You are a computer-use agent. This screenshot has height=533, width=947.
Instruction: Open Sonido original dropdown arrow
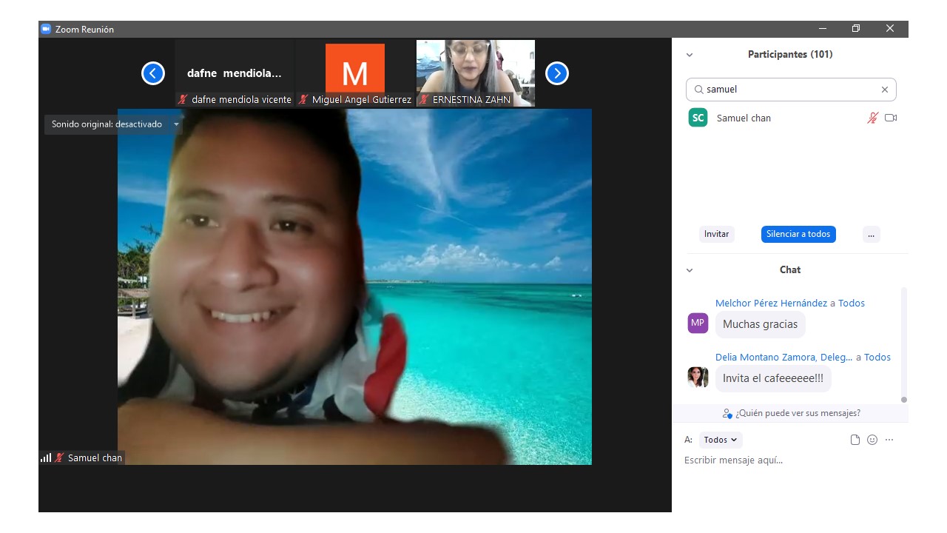pyautogui.click(x=176, y=124)
